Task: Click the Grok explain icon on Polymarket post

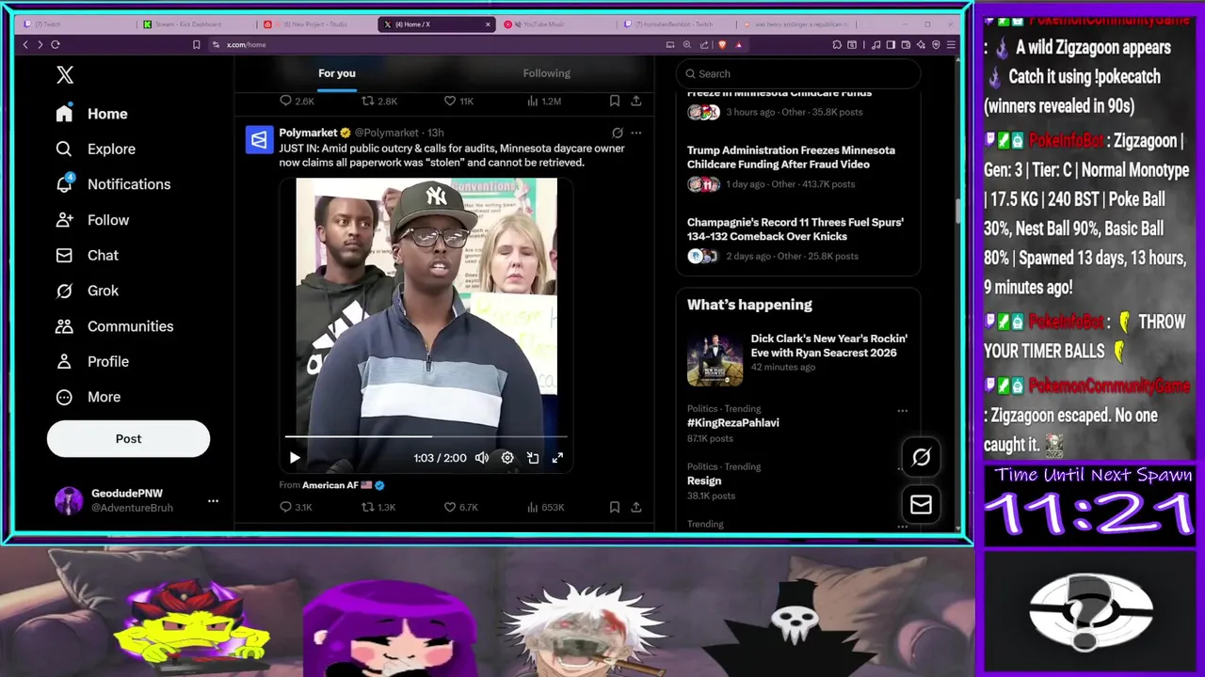Action: click(618, 134)
